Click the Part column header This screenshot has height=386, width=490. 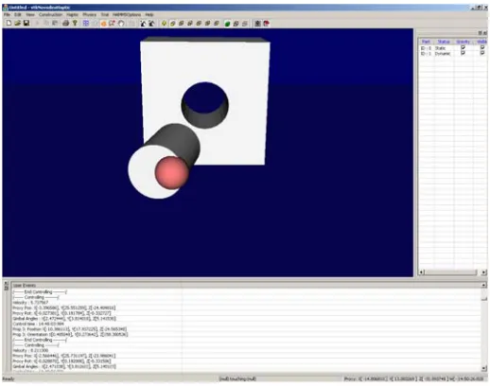coord(426,42)
